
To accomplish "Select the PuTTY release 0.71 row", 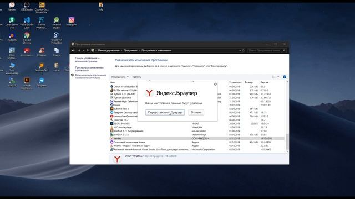I will pos(197,90).
